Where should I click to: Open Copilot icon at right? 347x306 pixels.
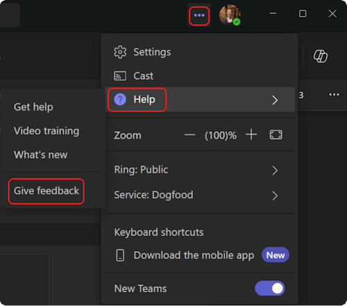321,56
